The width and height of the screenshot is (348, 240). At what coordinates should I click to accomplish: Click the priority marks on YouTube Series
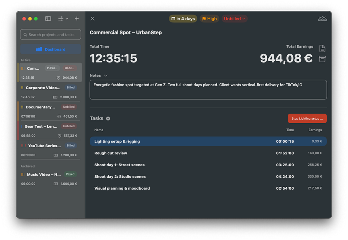click(x=23, y=146)
